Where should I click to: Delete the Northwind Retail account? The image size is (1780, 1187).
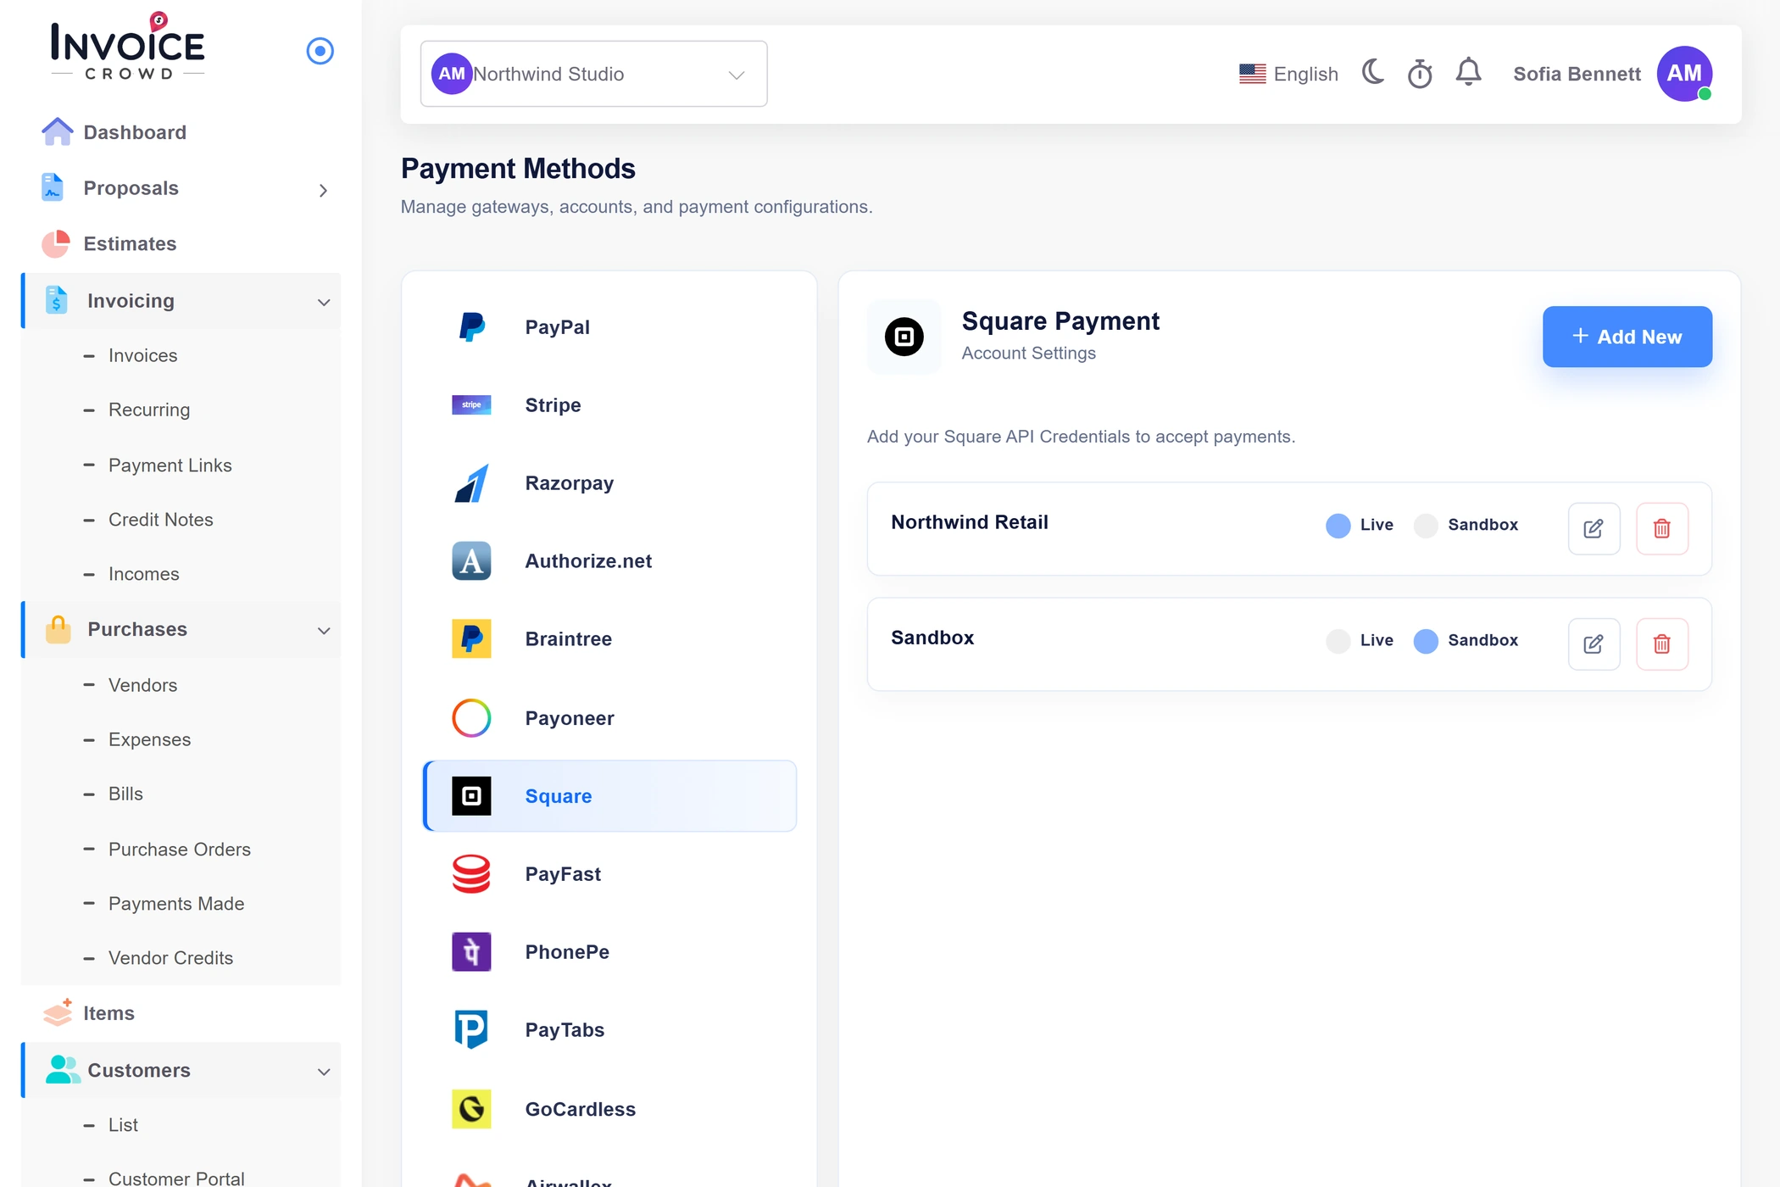point(1661,528)
